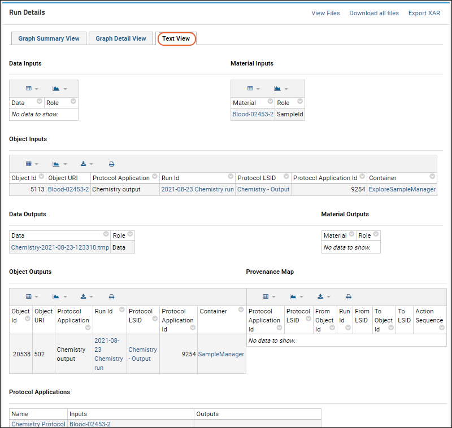Screen dimensions: 452x428
Task: Click Export XAR link
Action: click(x=424, y=13)
